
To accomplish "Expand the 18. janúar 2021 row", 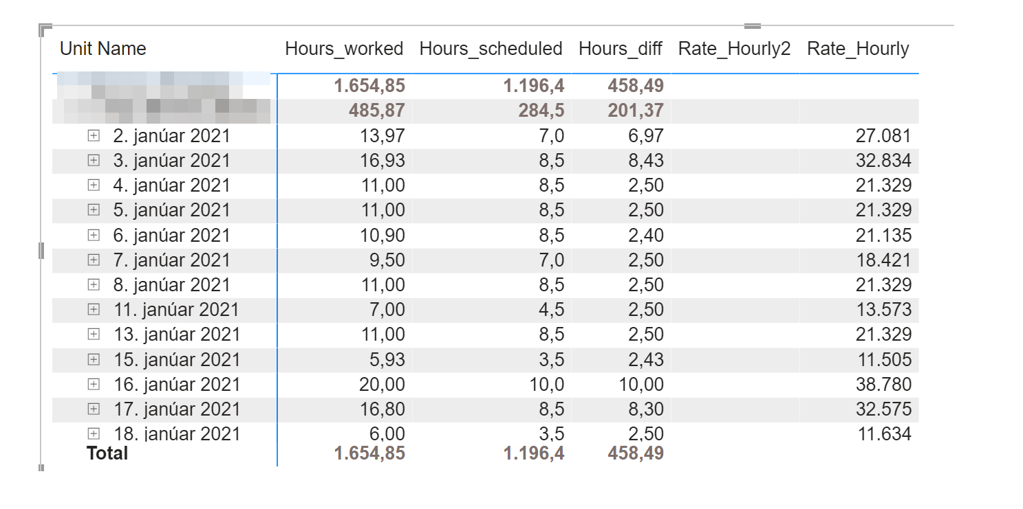I will (94, 433).
